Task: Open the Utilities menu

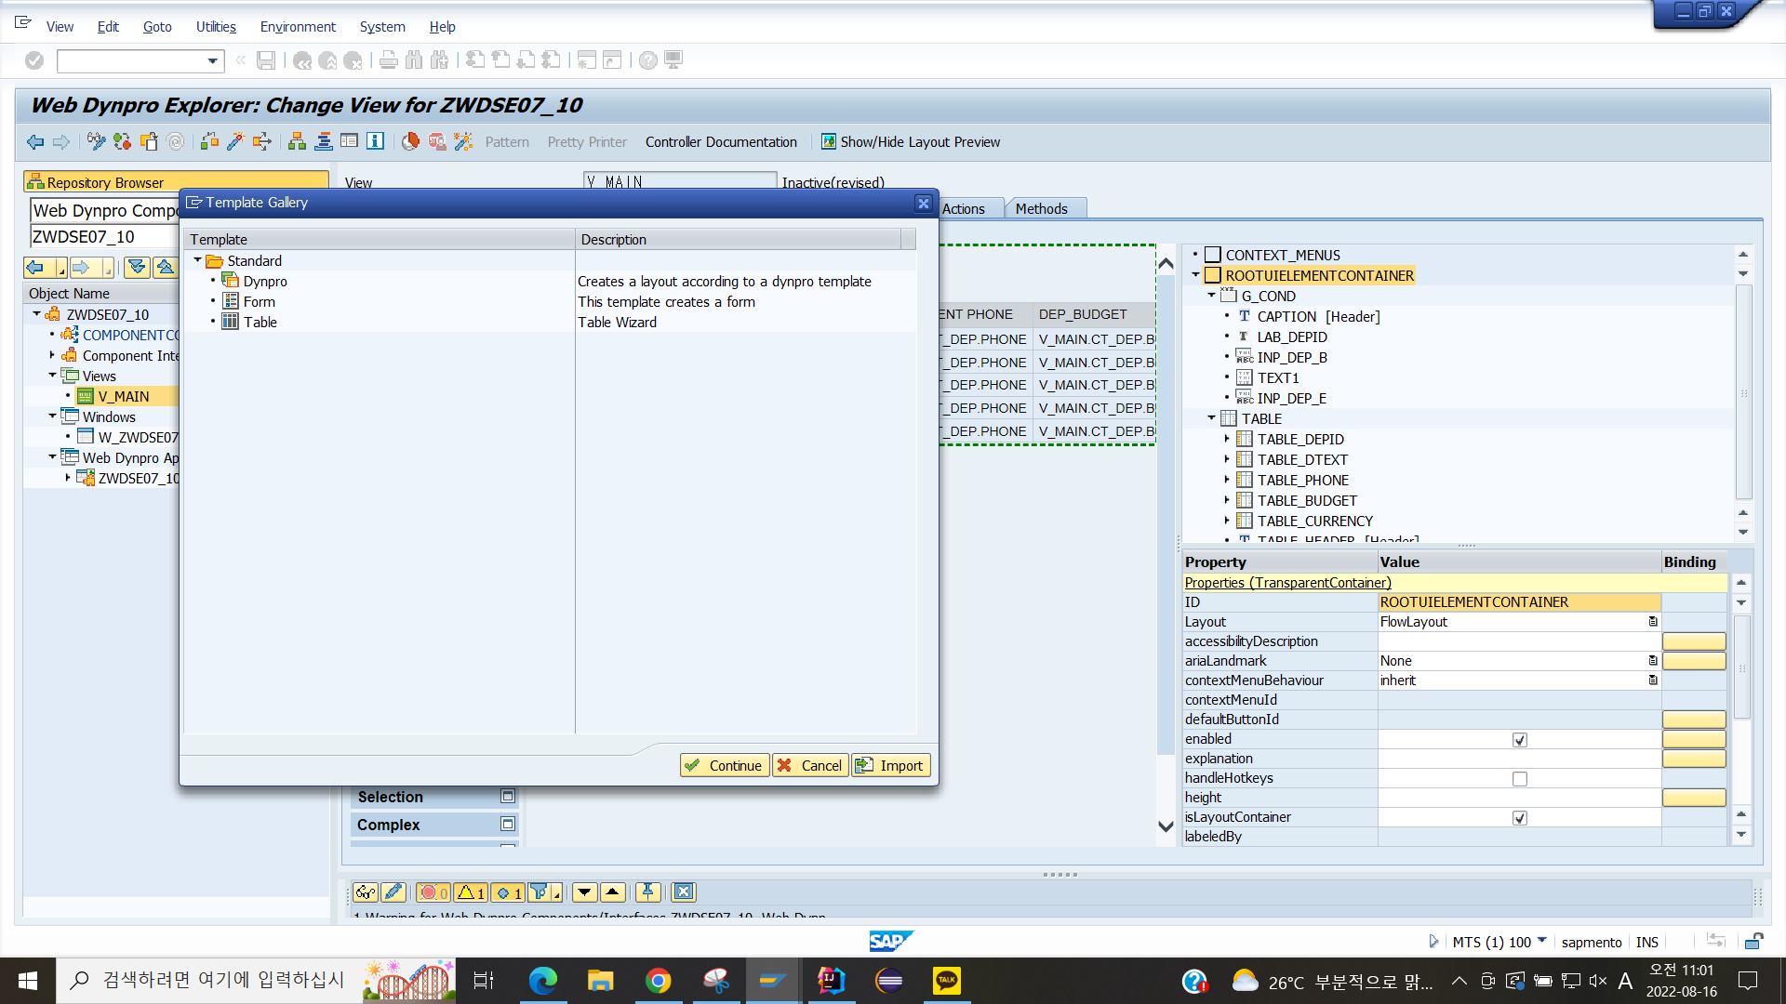Action: tap(216, 27)
